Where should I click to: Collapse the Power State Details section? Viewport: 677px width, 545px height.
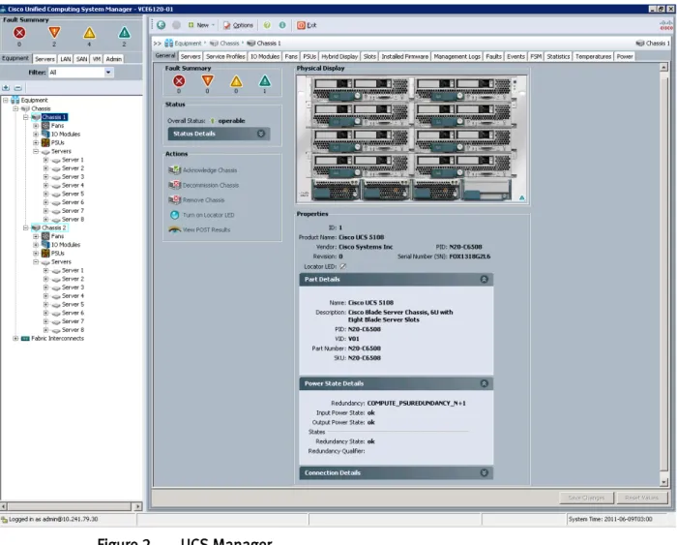click(484, 383)
